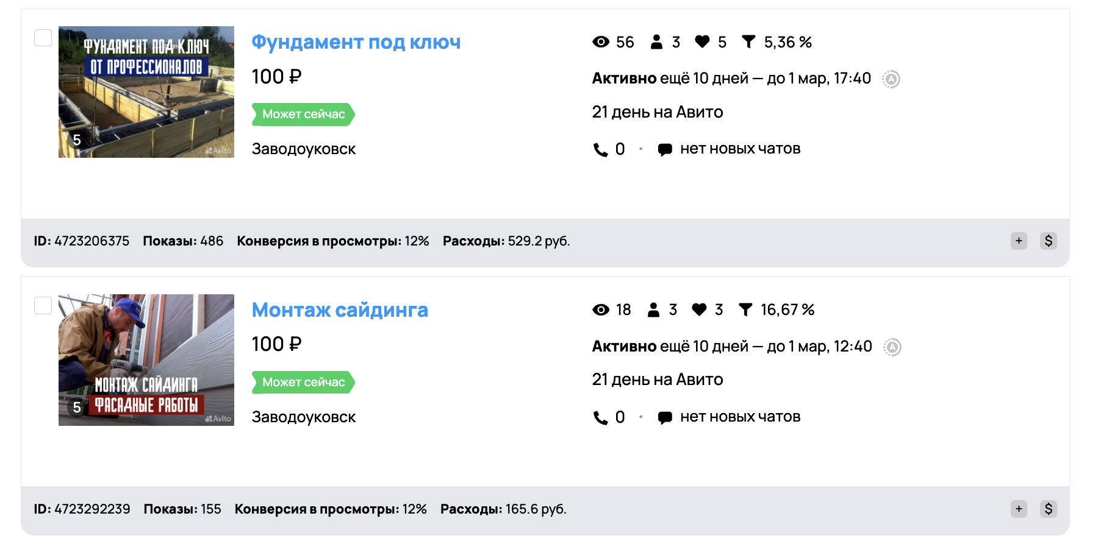Click the foundation listing thumbnail image
This screenshot has width=1098, height=541.
(x=146, y=92)
